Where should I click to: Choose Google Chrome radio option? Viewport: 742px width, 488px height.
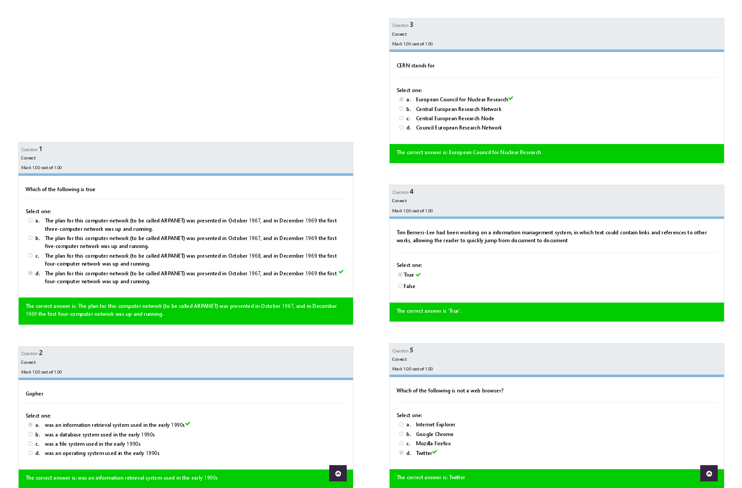click(x=401, y=434)
